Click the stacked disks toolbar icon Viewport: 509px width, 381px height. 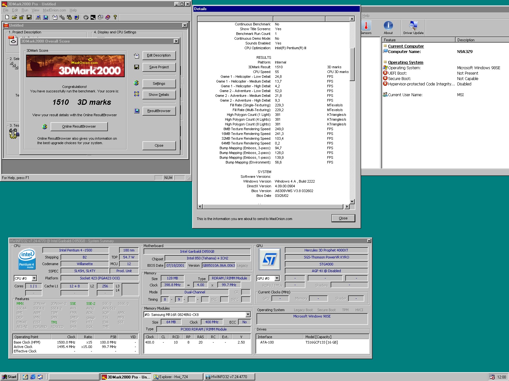pyautogui.click(x=100, y=17)
